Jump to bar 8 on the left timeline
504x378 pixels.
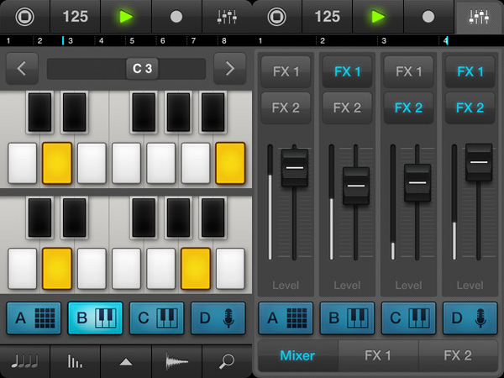[x=224, y=41]
